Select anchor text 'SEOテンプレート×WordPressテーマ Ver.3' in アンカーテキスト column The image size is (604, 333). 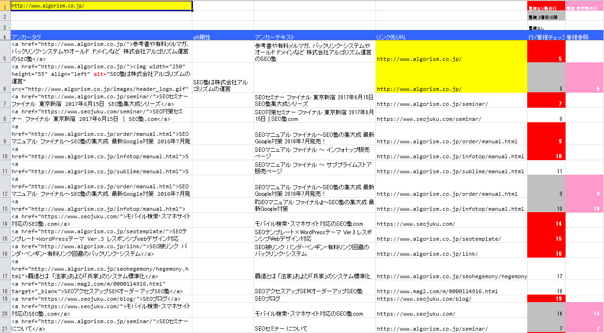(315, 235)
